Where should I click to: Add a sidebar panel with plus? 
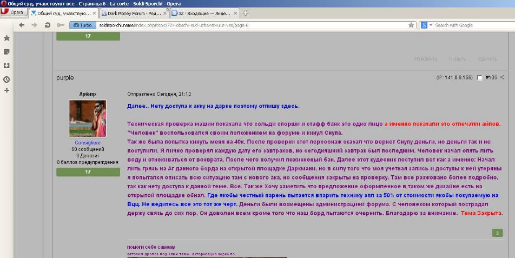6,90
